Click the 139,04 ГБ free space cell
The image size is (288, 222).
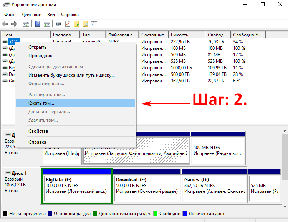point(217,74)
